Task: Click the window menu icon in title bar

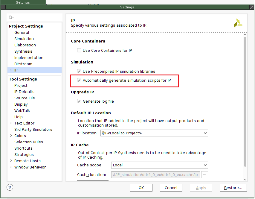Action: point(3,7)
